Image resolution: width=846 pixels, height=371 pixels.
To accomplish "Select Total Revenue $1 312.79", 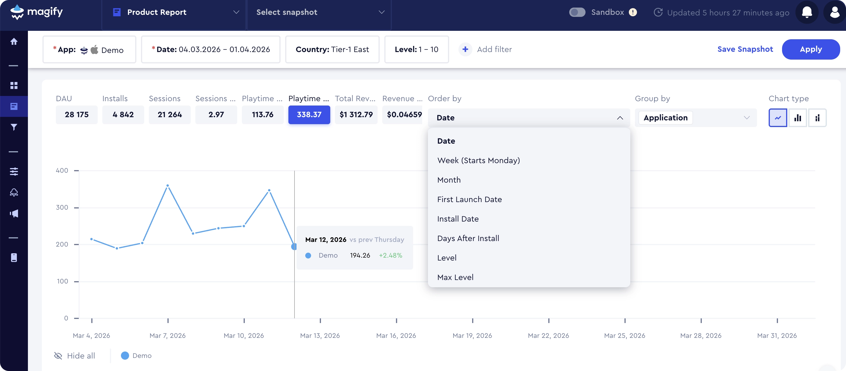I will [356, 115].
